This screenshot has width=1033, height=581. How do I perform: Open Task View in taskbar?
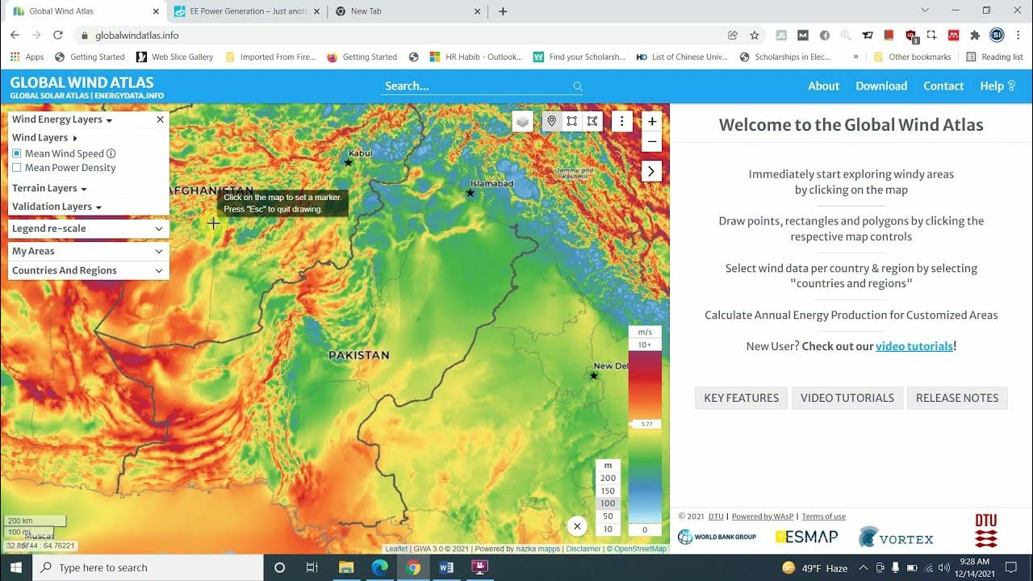pyautogui.click(x=312, y=567)
